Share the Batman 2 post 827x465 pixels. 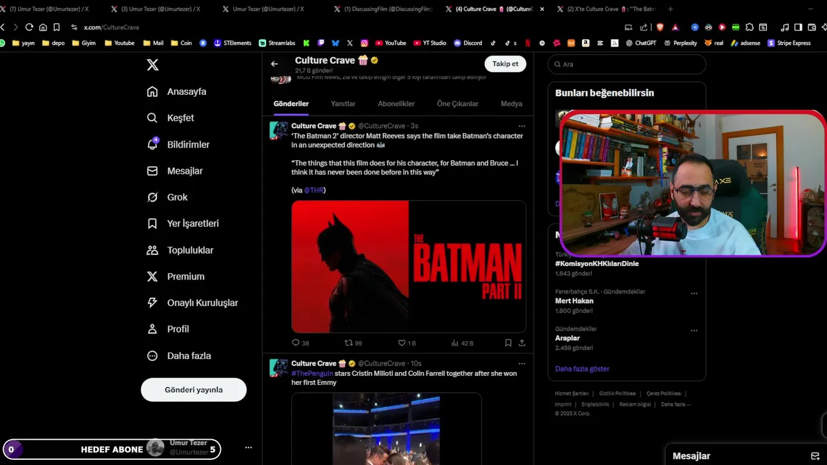pyautogui.click(x=521, y=343)
